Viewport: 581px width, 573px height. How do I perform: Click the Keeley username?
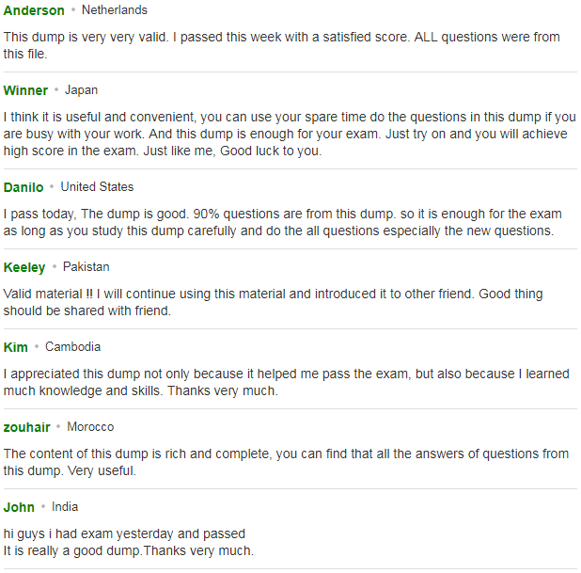[24, 267]
